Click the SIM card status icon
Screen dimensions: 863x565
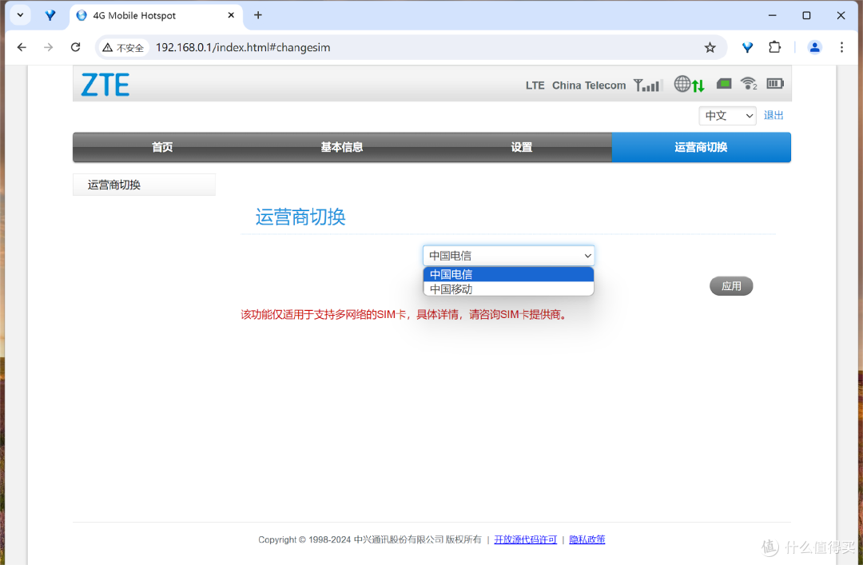pos(724,84)
